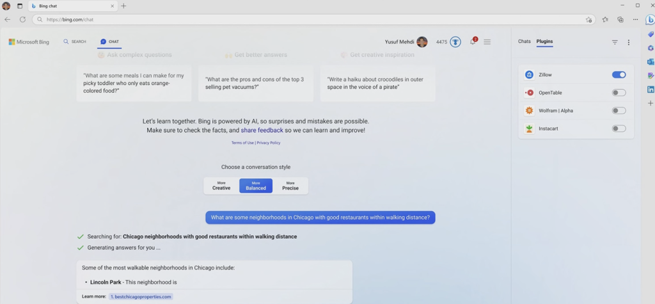Click 'Choose a conversation style' heading

pos(256,167)
